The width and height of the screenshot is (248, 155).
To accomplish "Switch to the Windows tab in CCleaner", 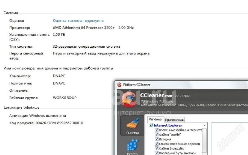I will [x=155, y=119].
